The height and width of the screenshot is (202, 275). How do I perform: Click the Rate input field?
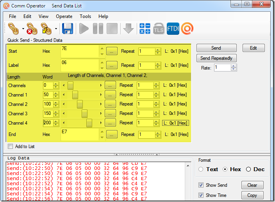pyautogui.click(x=223, y=68)
